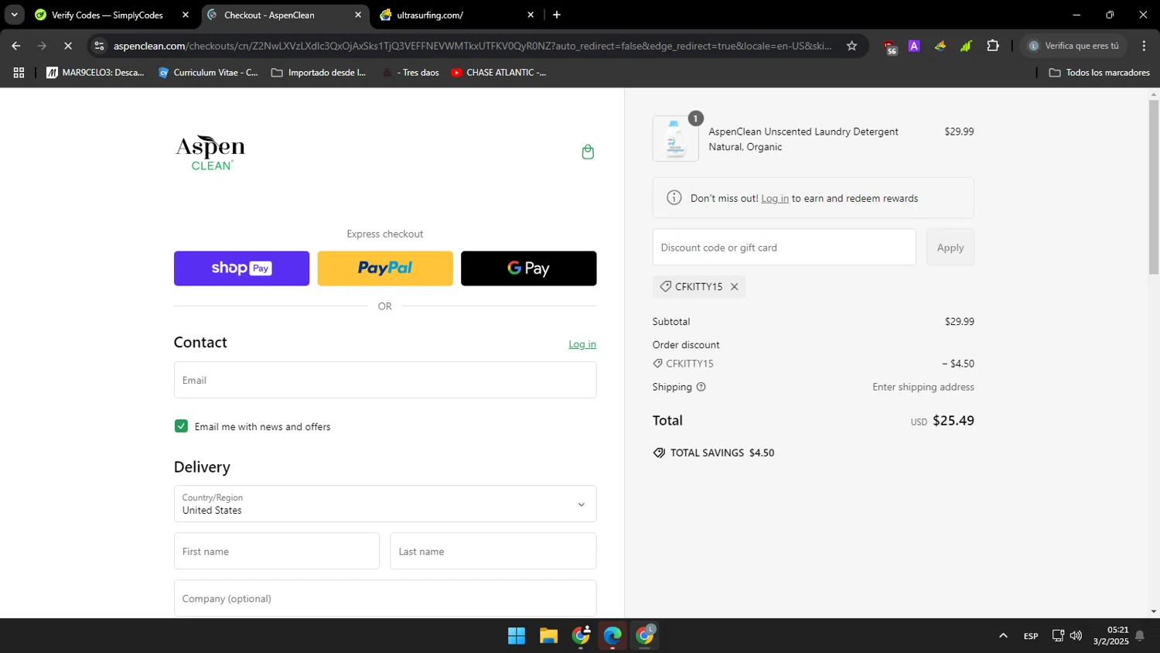Screen dimensions: 1160x653
Task: Click the AspenClean logo
Action: pyautogui.click(x=210, y=152)
